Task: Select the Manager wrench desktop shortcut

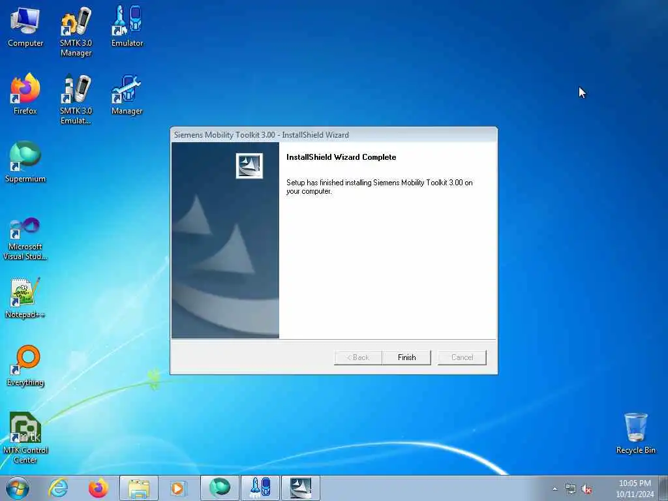Action: pos(127,94)
